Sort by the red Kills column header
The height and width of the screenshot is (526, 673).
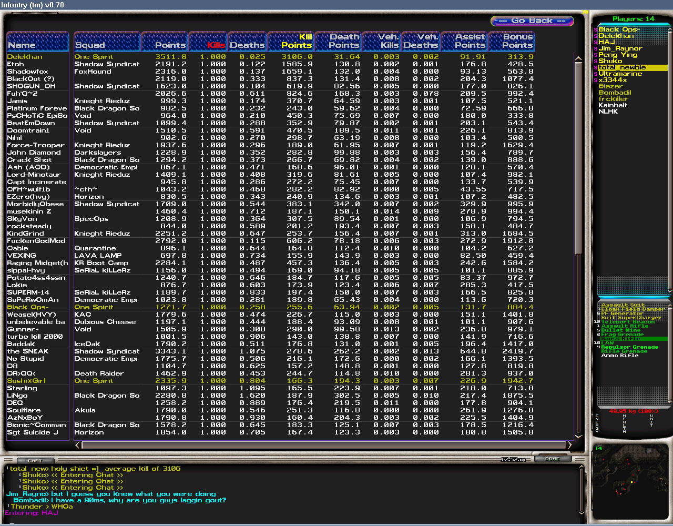coord(209,41)
